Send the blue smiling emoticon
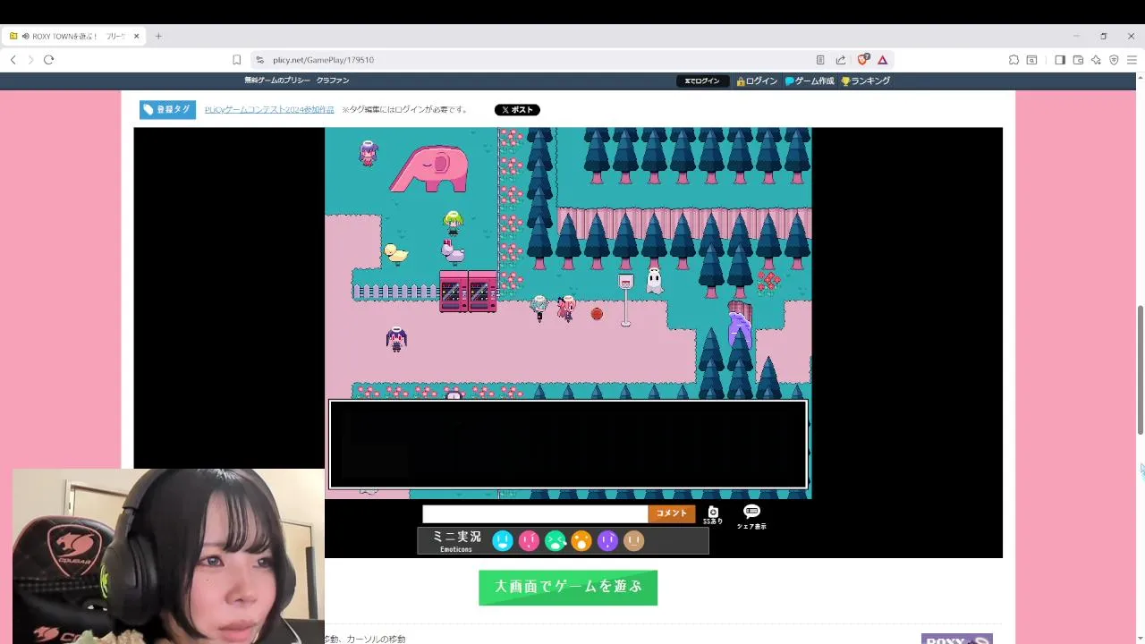 [503, 540]
